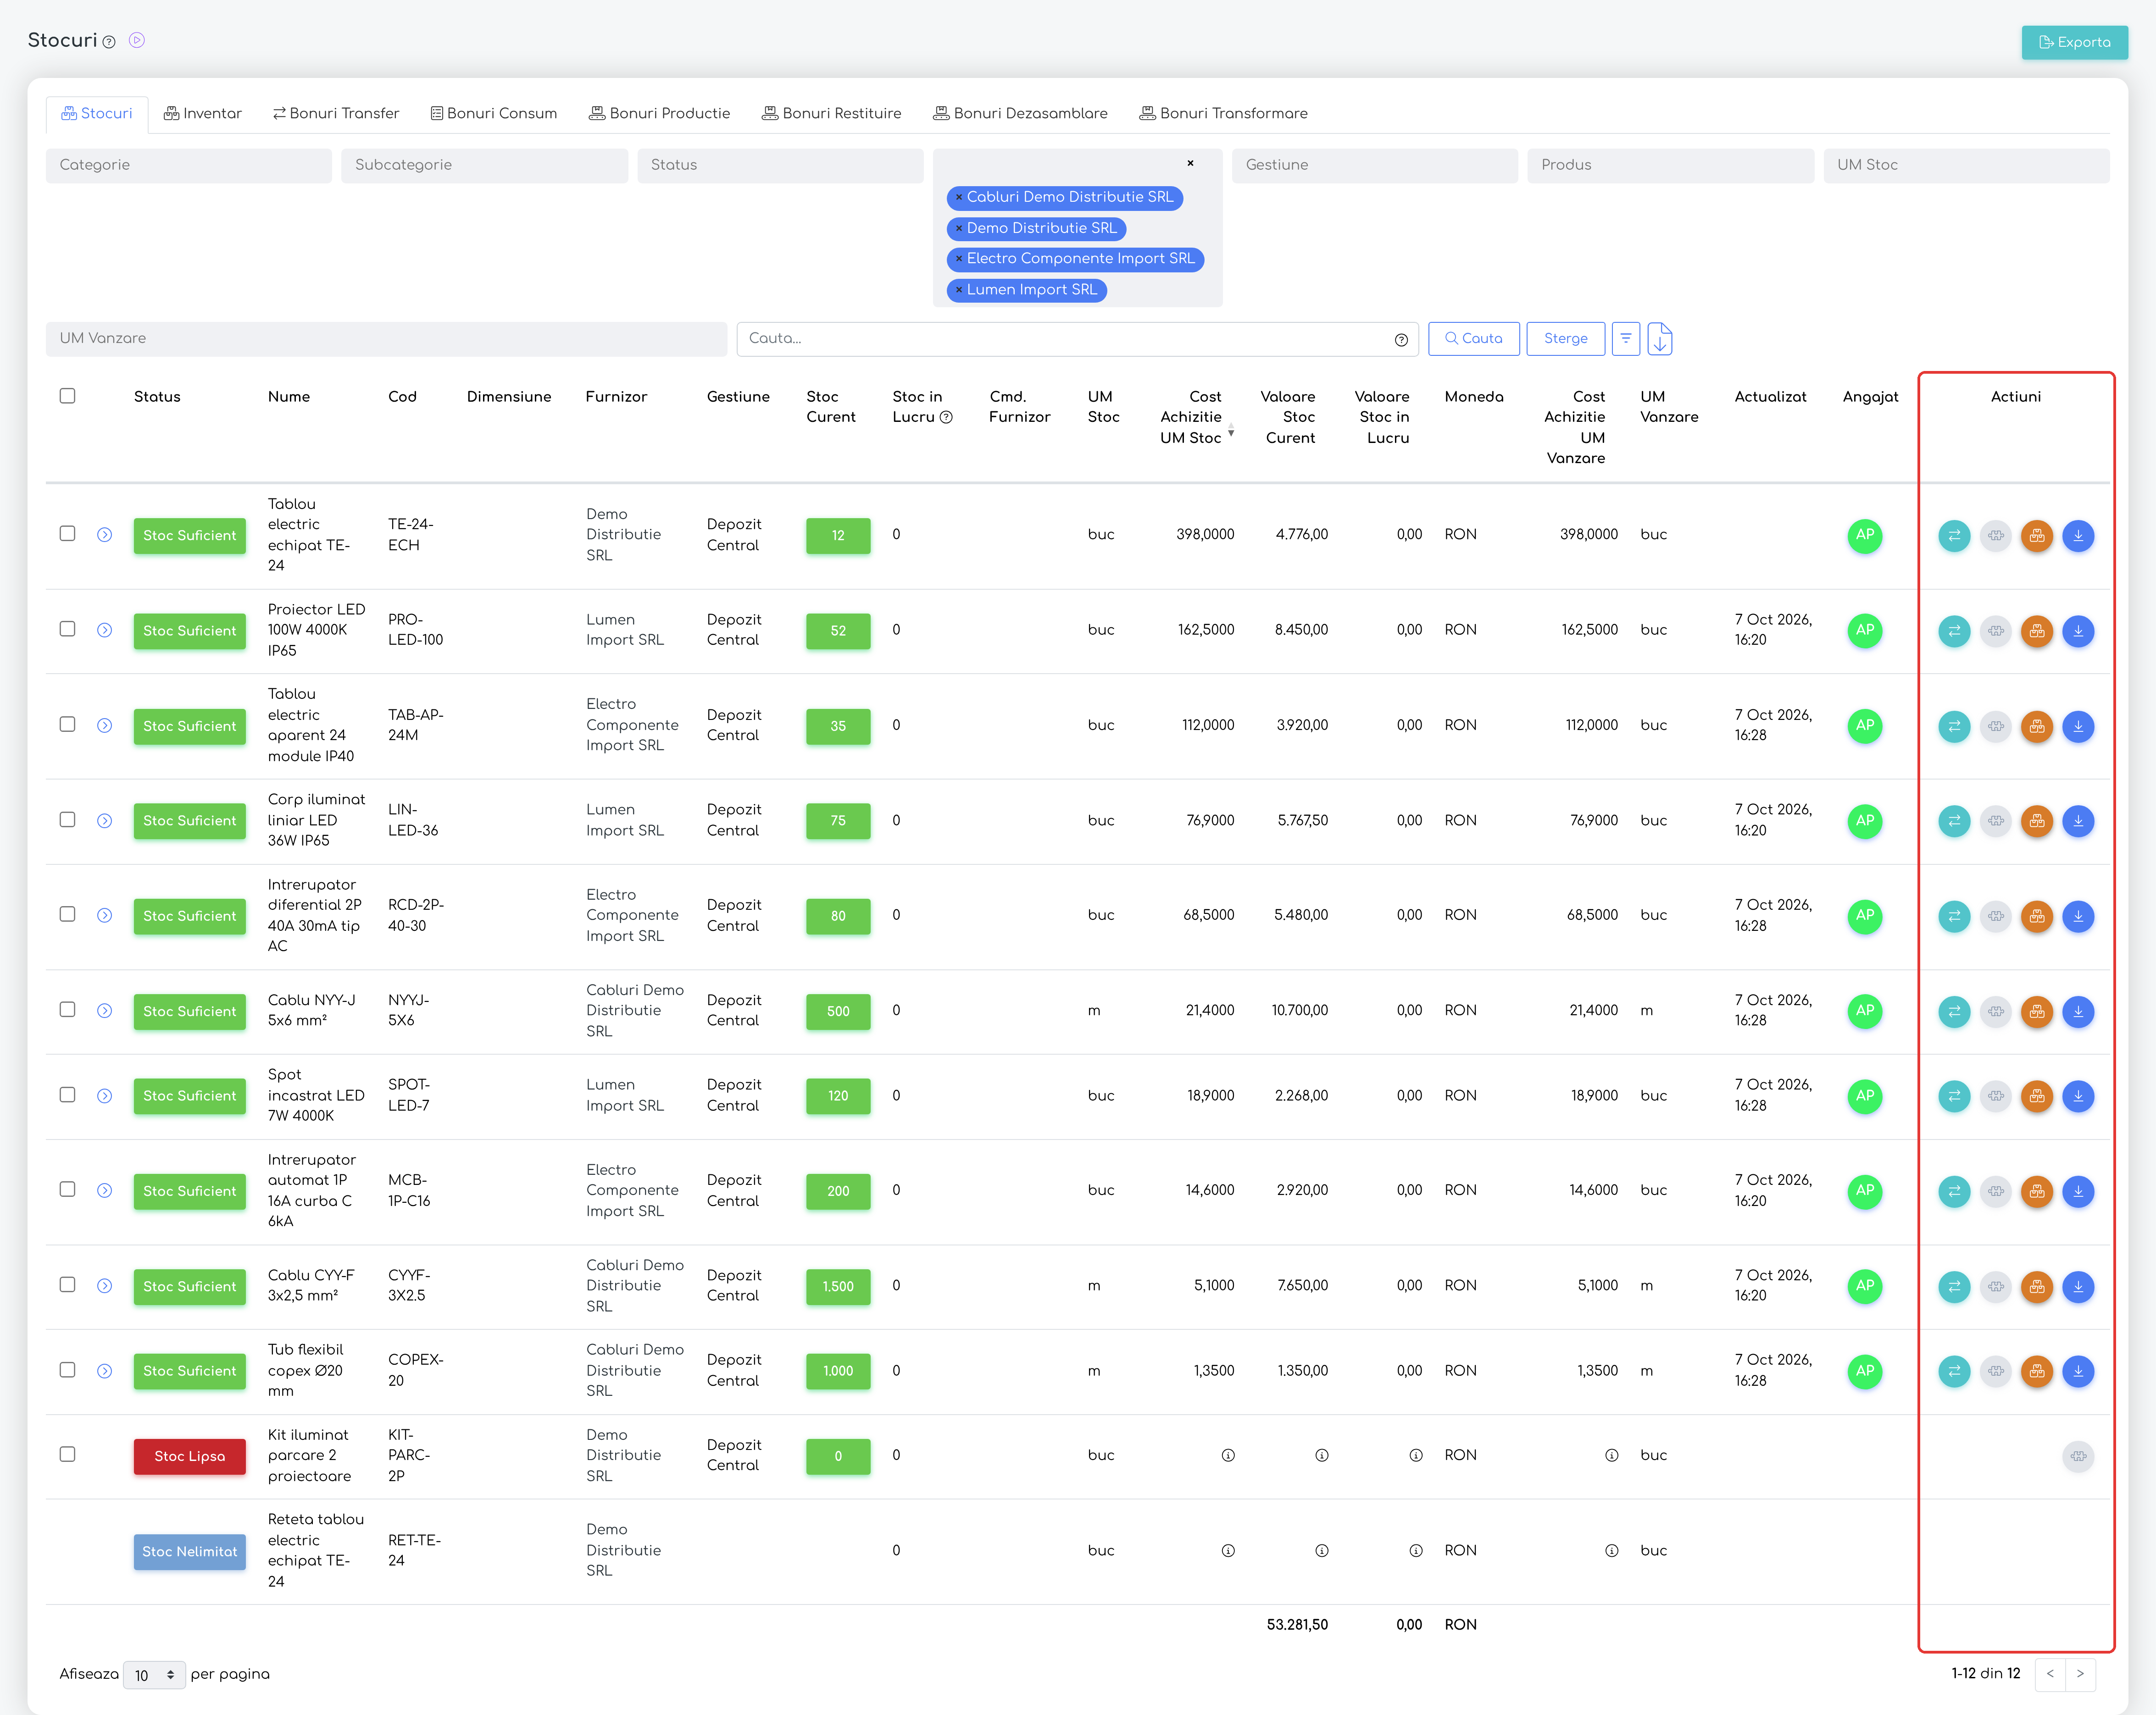Expand row details for Tablou electric aparent
Viewport: 2156px width, 1715px height.
[104, 725]
